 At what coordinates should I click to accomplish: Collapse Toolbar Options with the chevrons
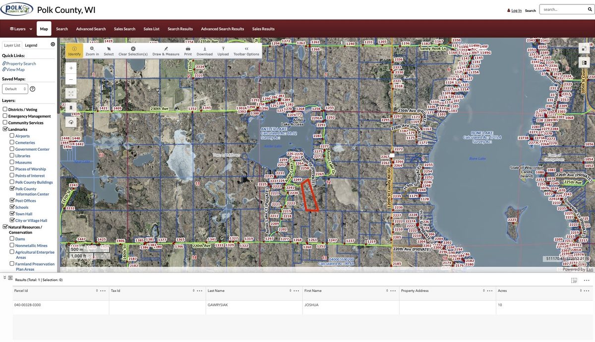pyautogui.click(x=246, y=51)
